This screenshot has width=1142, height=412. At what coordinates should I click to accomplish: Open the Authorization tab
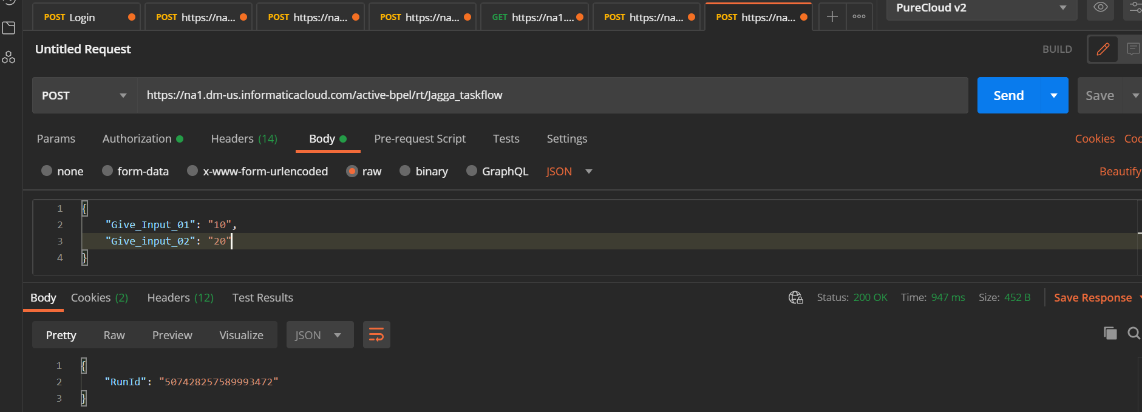click(143, 139)
